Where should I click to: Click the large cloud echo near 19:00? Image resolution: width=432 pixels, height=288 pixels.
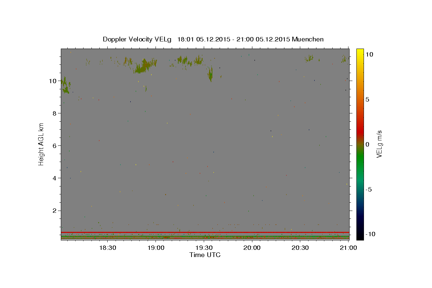pos(144,66)
